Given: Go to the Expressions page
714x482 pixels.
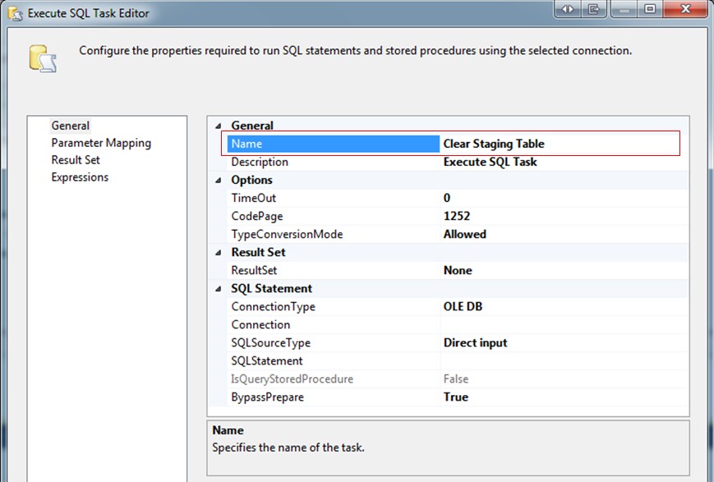Looking at the screenshot, I should [x=80, y=177].
